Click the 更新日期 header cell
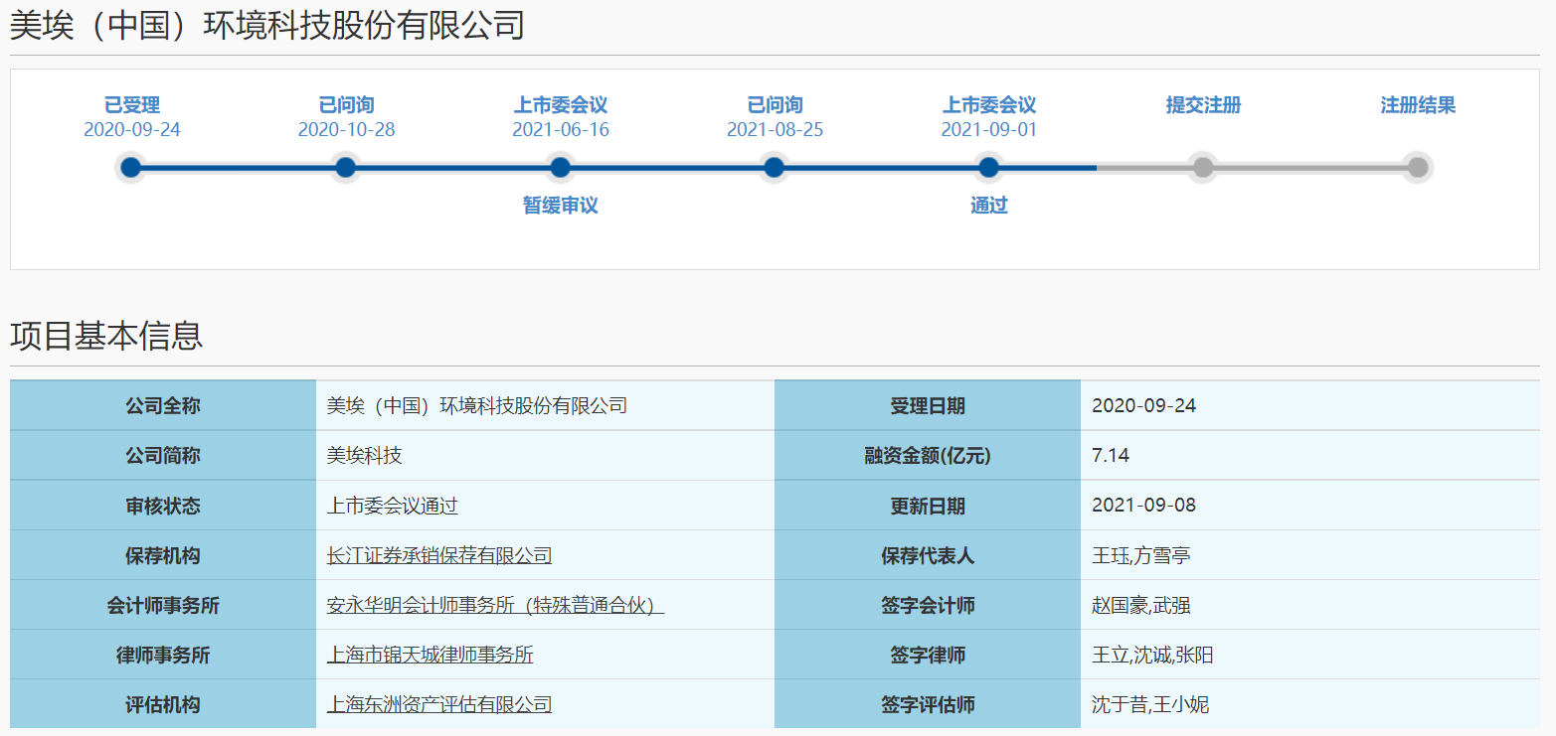The image size is (1556, 736). [x=928, y=506]
